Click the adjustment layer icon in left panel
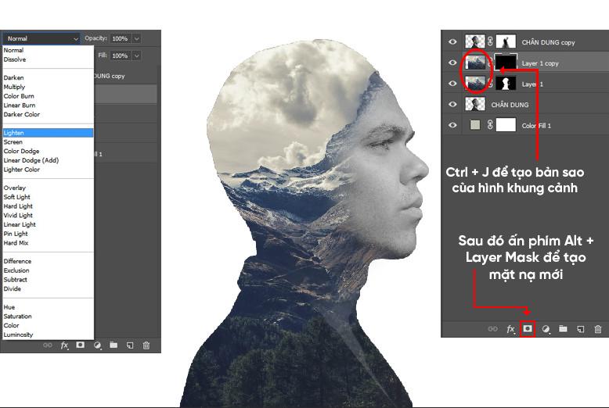The width and height of the screenshot is (609, 408). tap(97, 345)
